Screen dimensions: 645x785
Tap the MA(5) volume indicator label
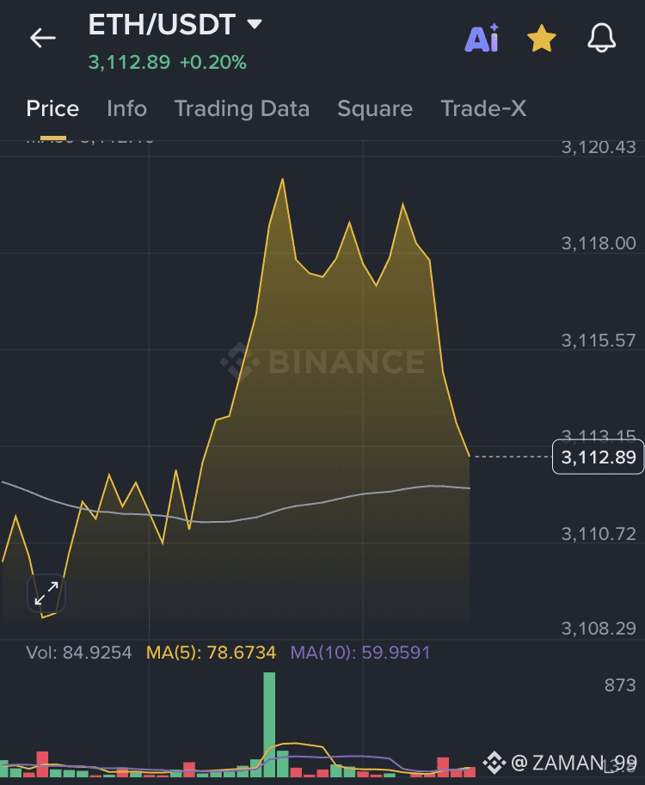(211, 653)
